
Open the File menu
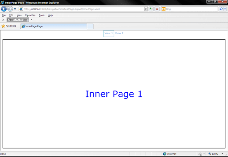pos(4,15)
